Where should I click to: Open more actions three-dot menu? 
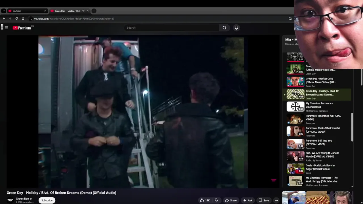[276, 200]
